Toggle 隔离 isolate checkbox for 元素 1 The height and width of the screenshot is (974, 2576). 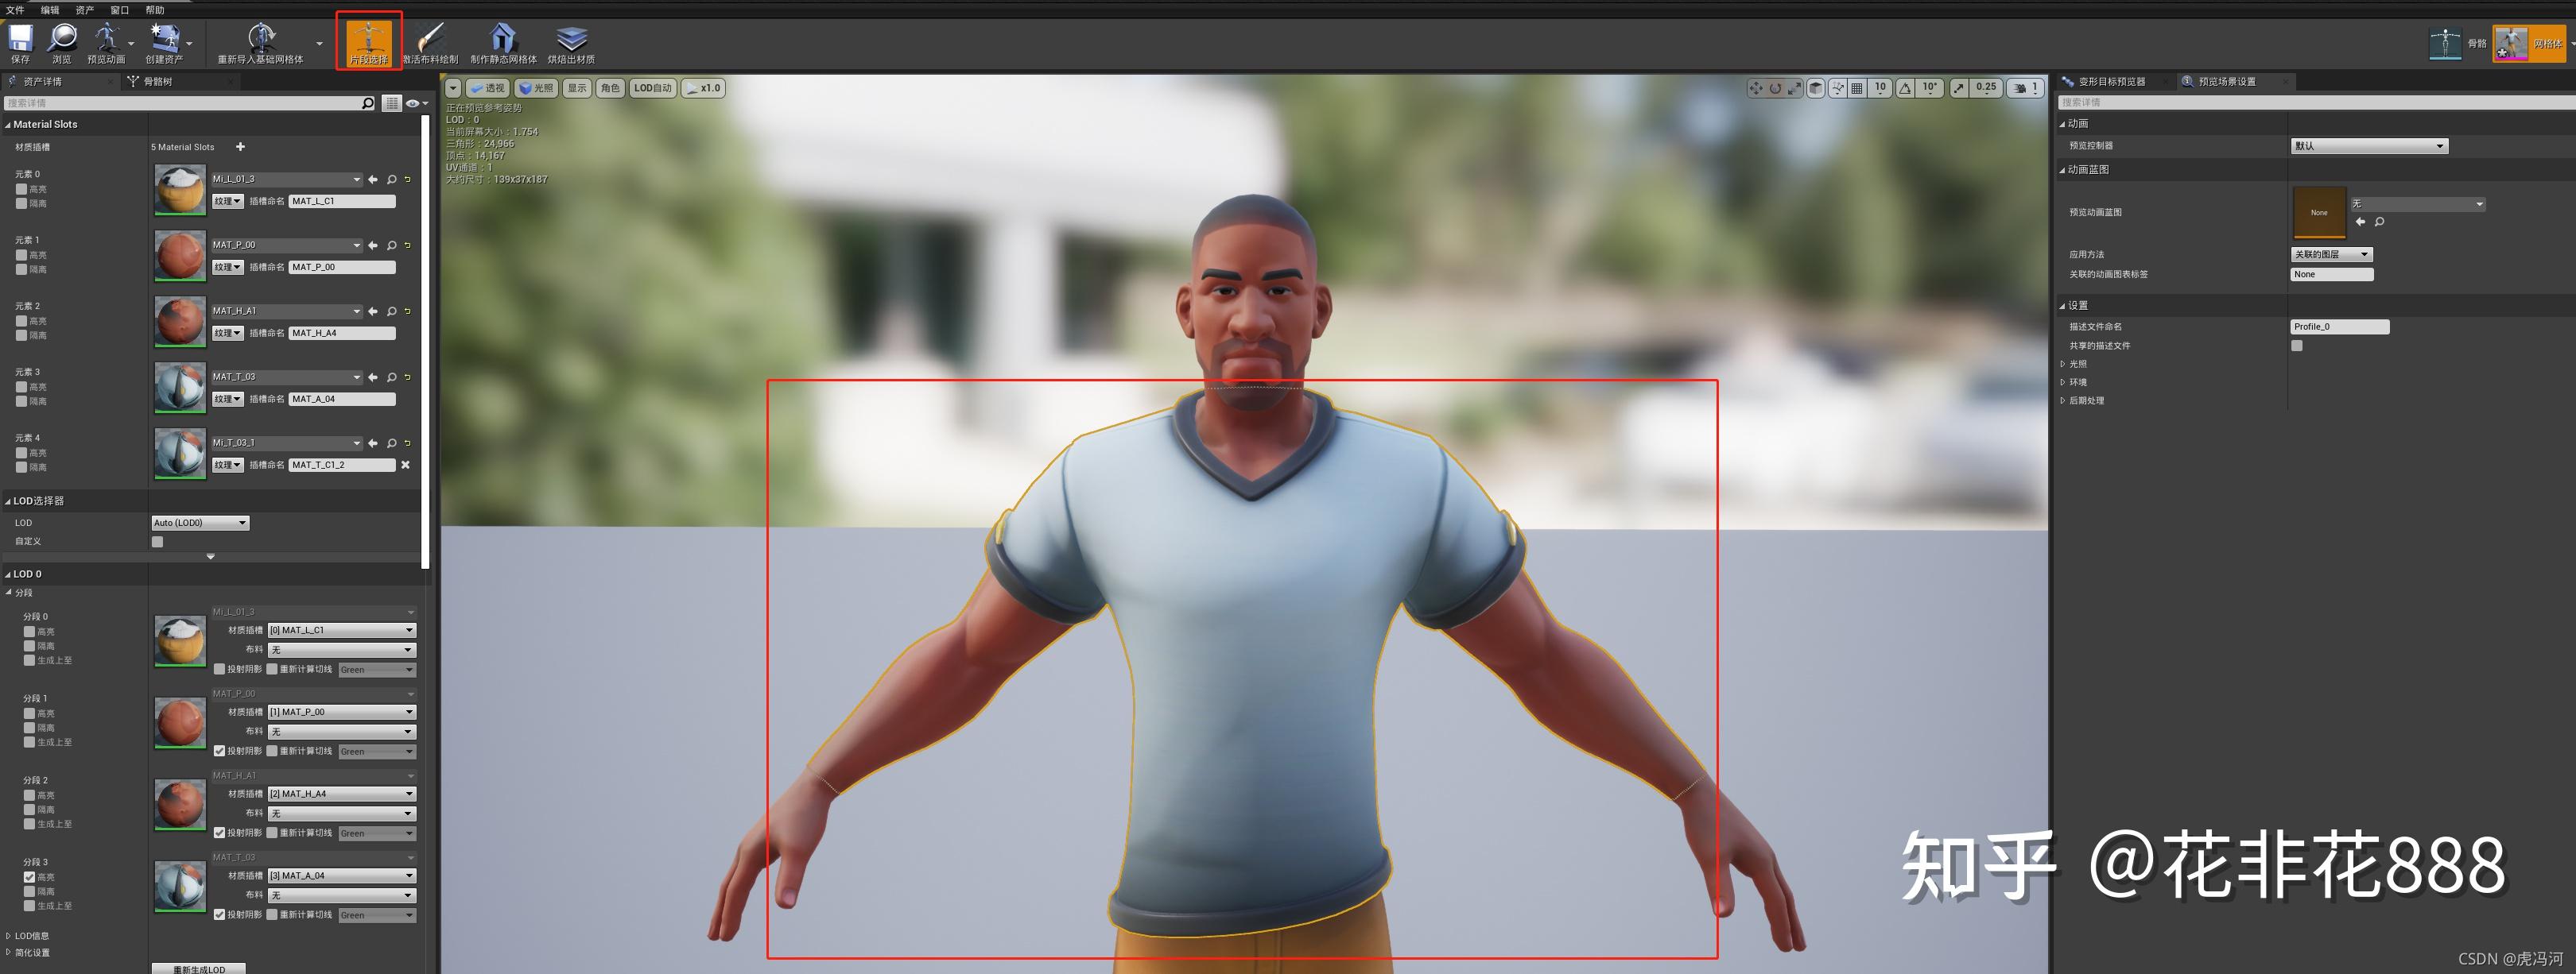point(21,269)
